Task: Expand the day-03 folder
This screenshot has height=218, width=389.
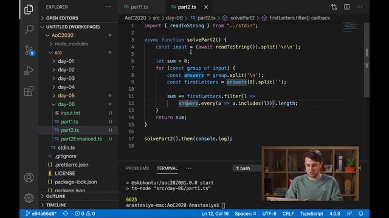Action: 78,78
